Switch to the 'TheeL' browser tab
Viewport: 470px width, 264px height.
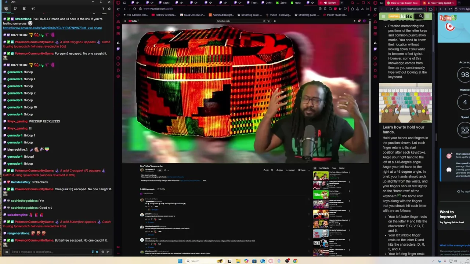252,3
